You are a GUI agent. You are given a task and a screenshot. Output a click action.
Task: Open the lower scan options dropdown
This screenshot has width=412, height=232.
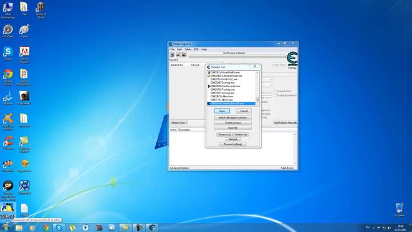[x=272, y=84]
